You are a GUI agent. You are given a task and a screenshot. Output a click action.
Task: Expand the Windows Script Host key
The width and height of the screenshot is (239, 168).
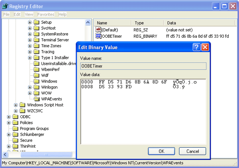click(x=16, y=105)
